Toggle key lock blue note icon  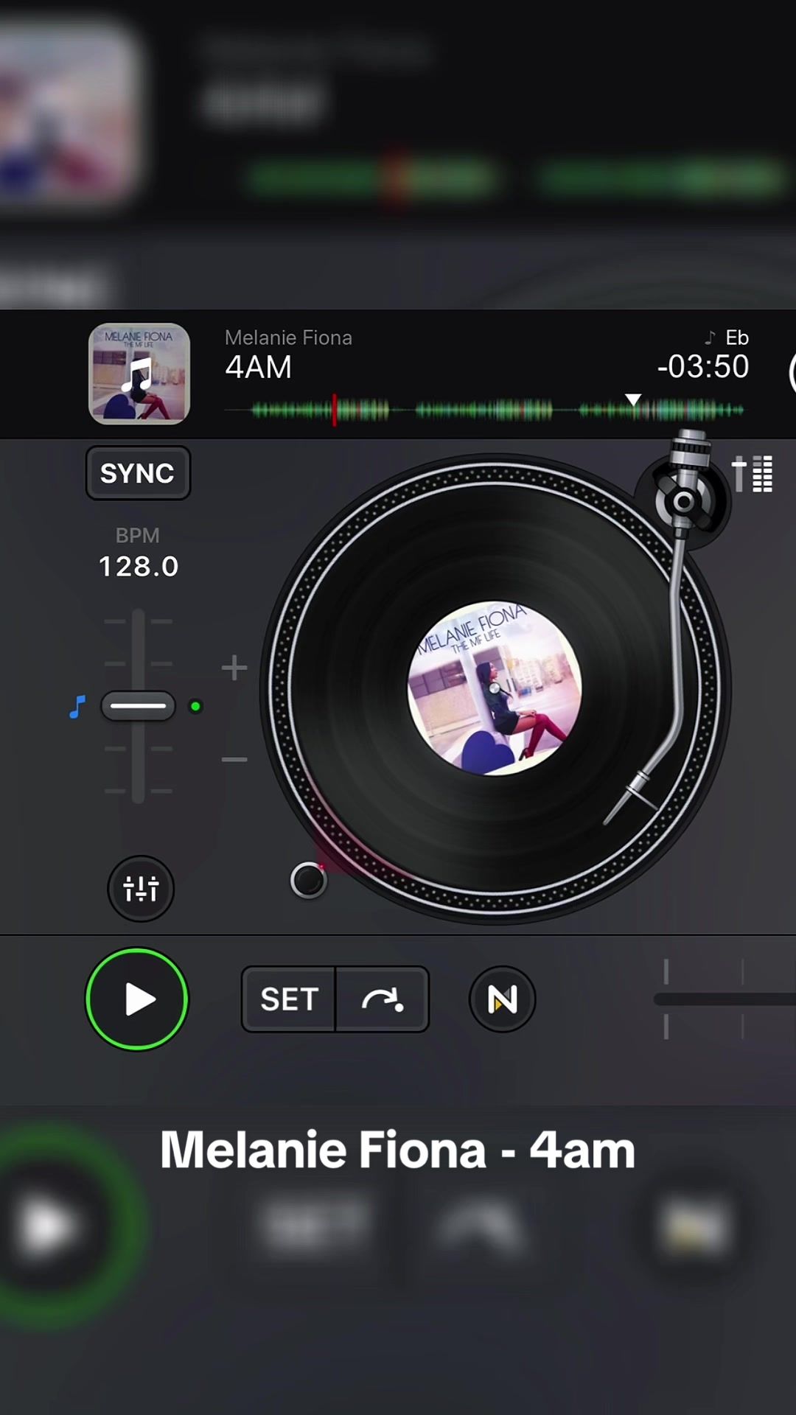coord(77,707)
